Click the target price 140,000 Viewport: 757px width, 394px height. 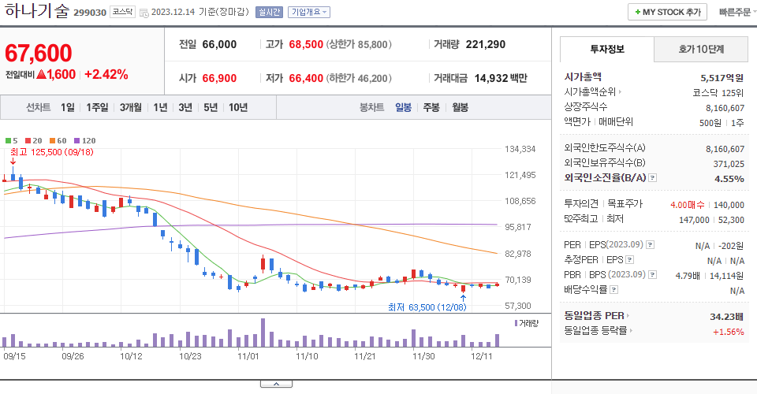click(x=729, y=205)
